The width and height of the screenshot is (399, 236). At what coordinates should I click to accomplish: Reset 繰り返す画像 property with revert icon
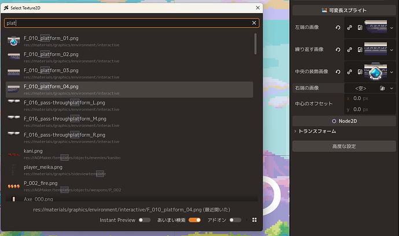(338, 50)
